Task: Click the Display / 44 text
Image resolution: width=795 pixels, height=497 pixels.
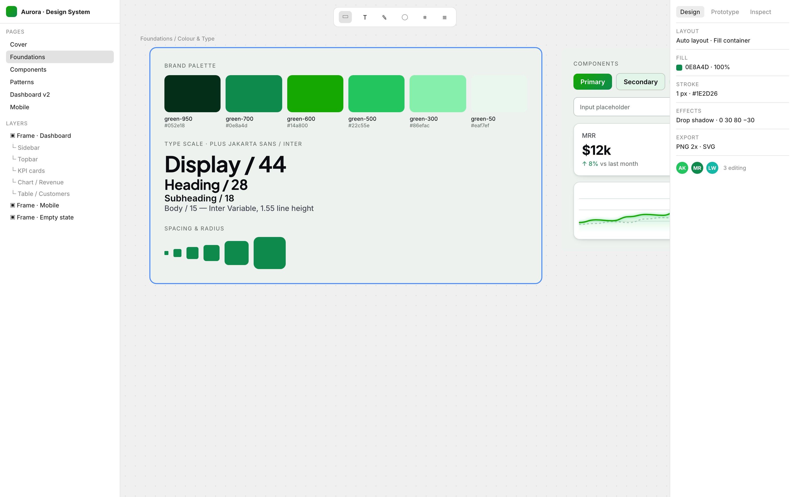Action: point(225,164)
